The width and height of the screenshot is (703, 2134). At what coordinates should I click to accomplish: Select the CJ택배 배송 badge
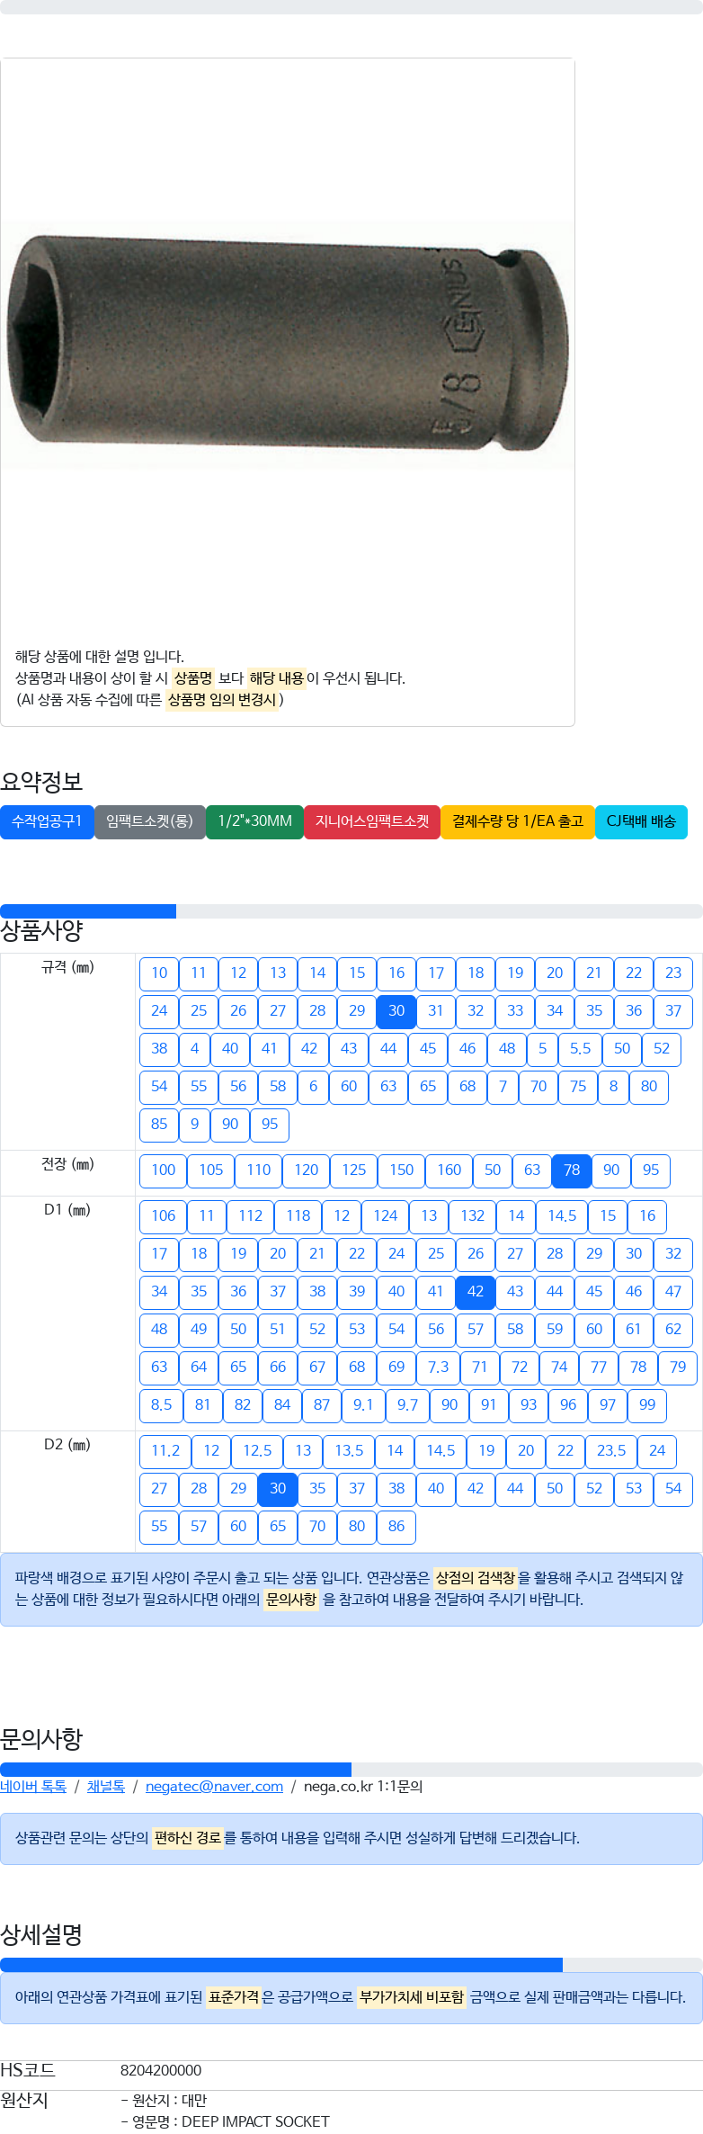coord(641,821)
